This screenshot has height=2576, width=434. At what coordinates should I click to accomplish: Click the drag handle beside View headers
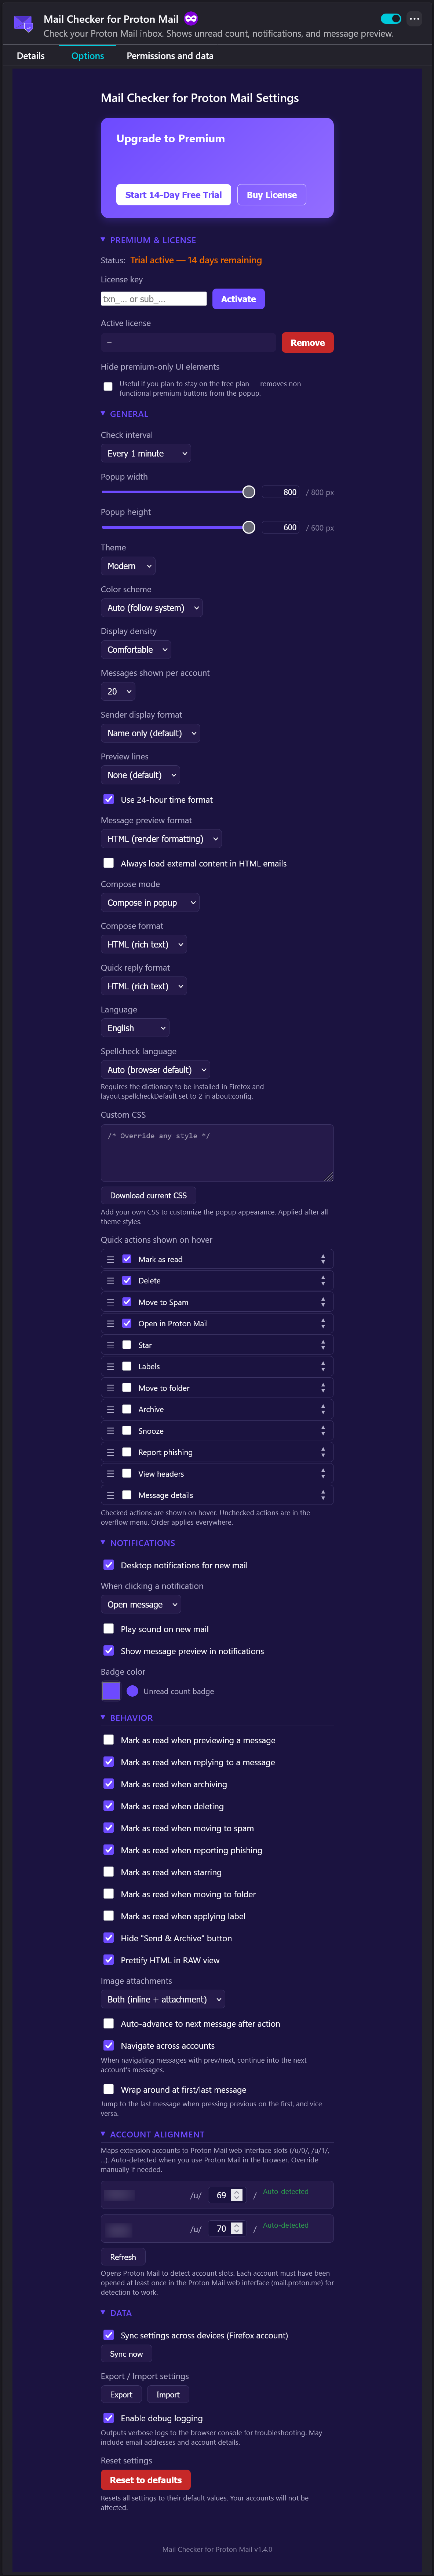(x=110, y=1474)
